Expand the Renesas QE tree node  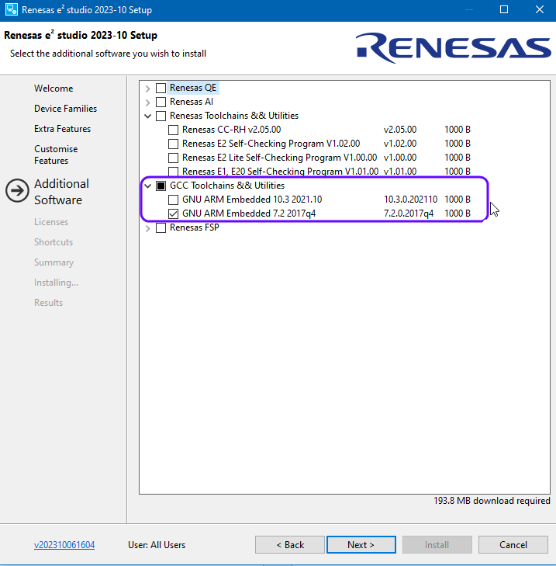pyautogui.click(x=148, y=88)
